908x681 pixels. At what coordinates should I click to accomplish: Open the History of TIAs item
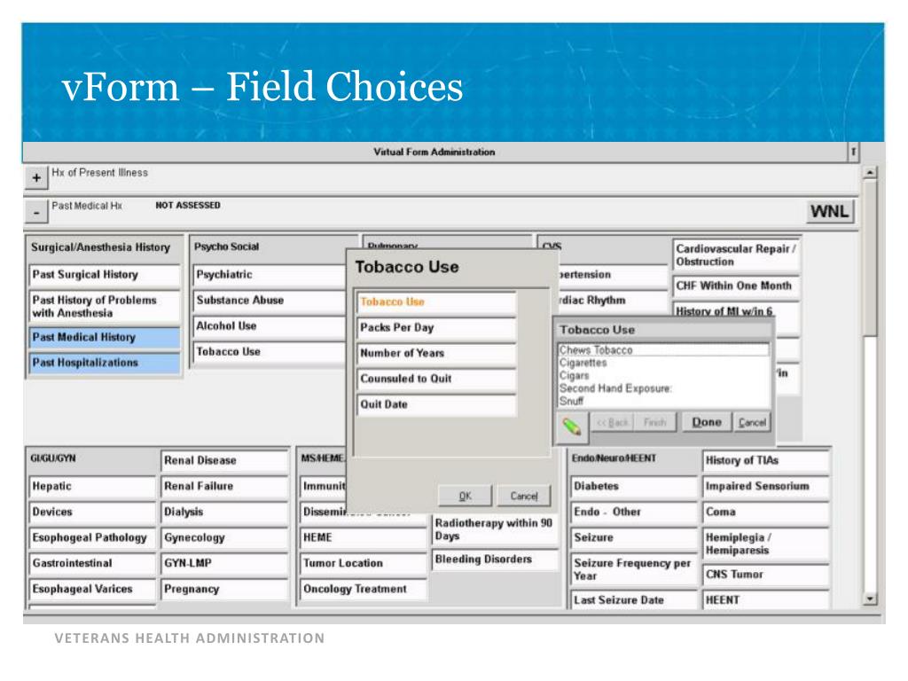point(766,461)
